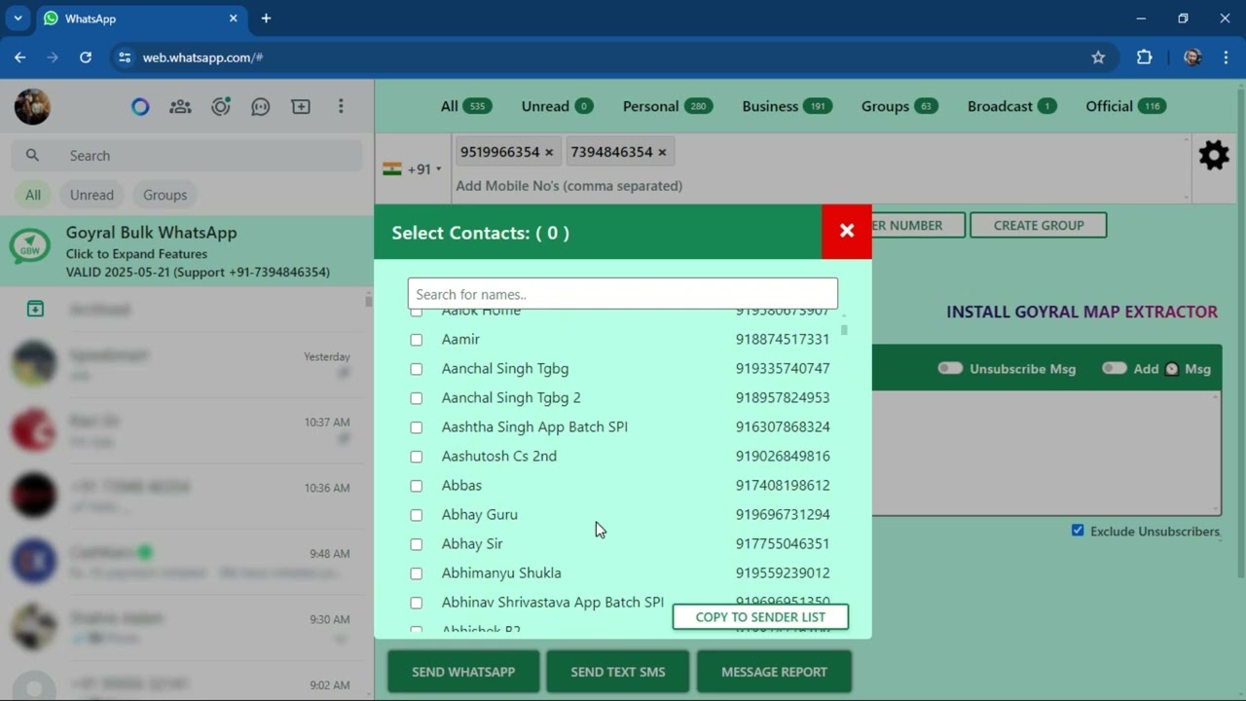Switch to All contacts tab
The image size is (1246, 701).
click(465, 106)
